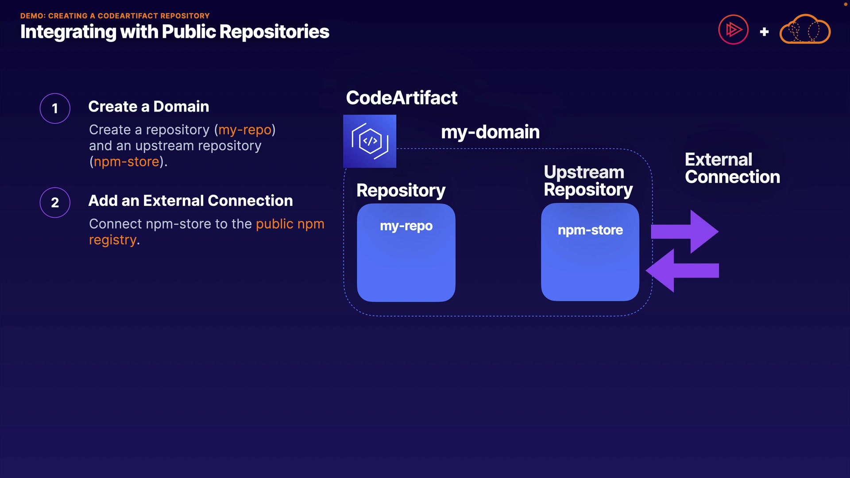This screenshot has width=850, height=478.
Task: Click the left-pointing purple arrow
Action: pyautogui.click(x=682, y=270)
